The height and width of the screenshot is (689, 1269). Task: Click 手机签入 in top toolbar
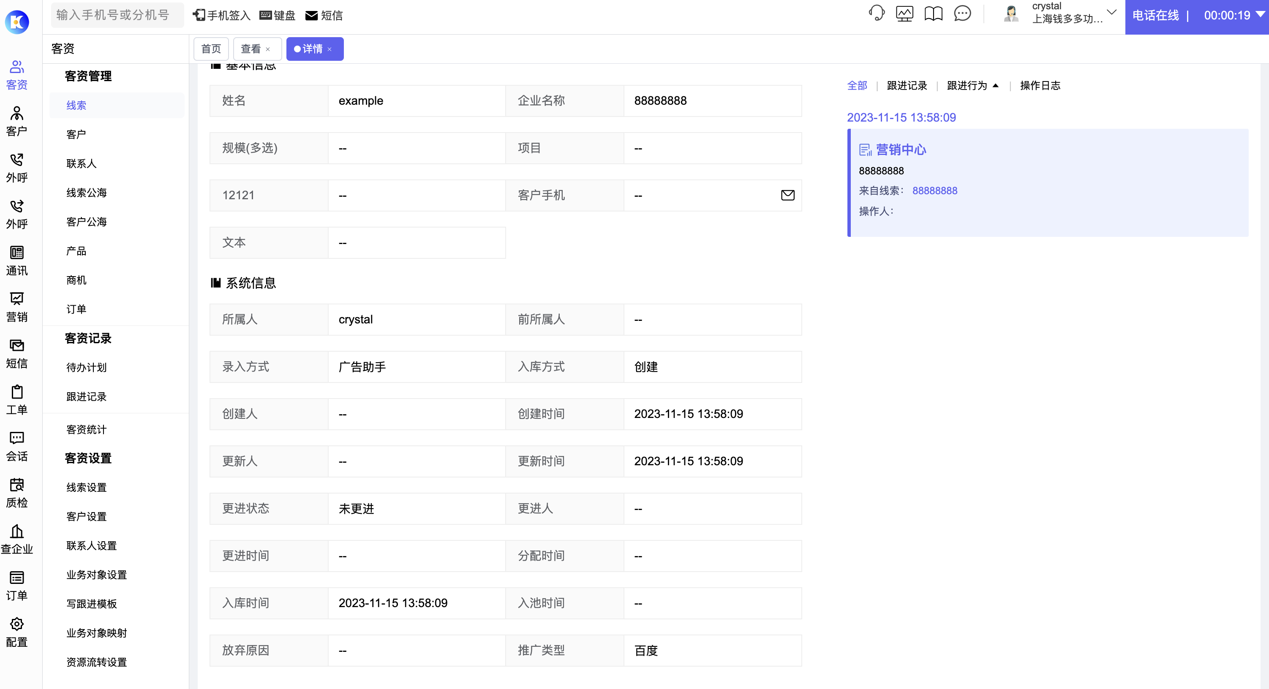tap(222, 15)
